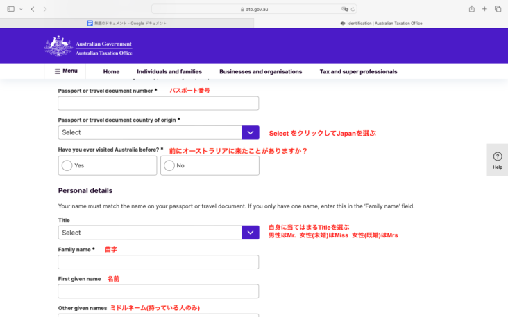Click the Australian Taxation Office logo
This screenshot has width=508, height=317.
pos(88,46)
